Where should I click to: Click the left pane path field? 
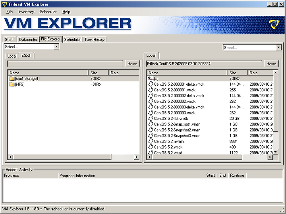[65, 64]
